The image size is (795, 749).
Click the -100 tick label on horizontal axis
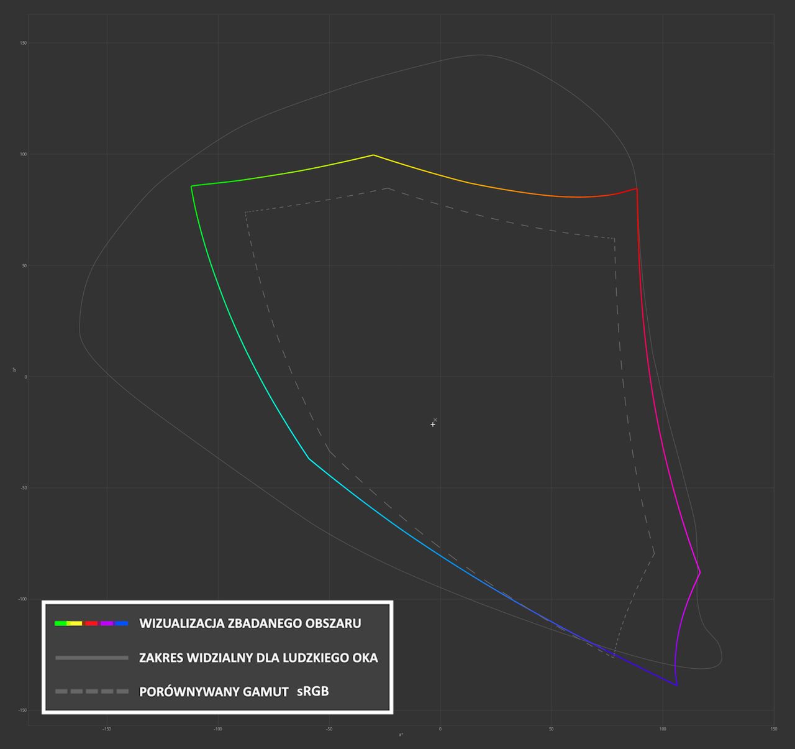click(x=217, y=729)
